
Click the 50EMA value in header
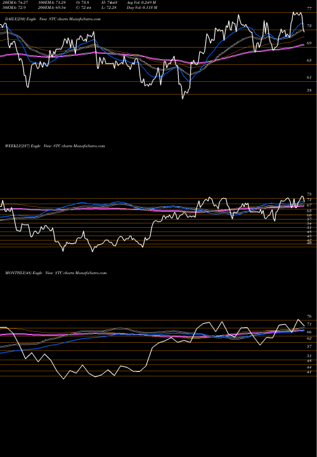pyautogui.click(x=15, y=8)
